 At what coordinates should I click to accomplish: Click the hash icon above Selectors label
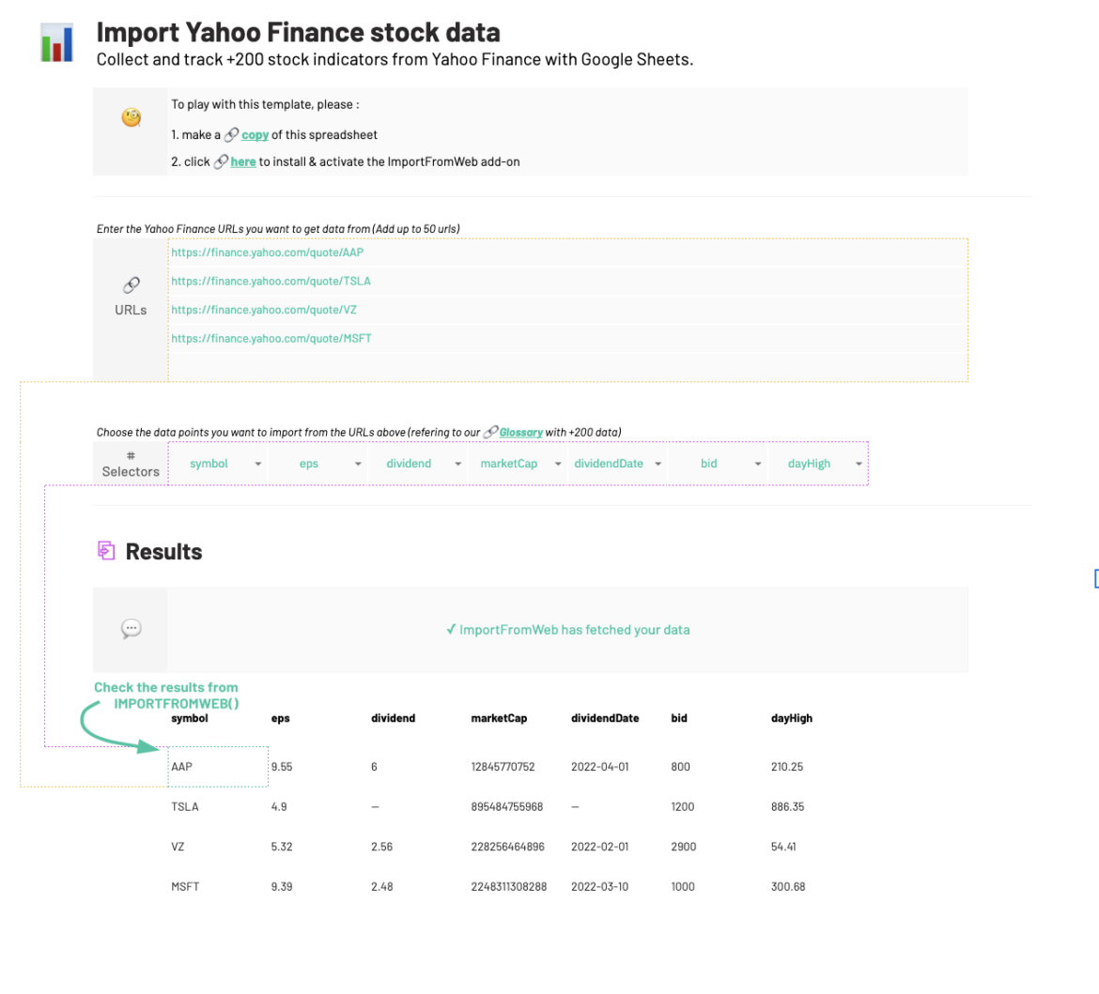(131, 453)
